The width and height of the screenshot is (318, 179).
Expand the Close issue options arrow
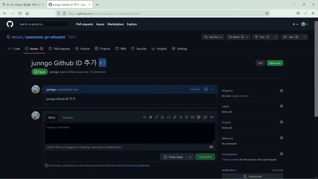click(190, 157)
